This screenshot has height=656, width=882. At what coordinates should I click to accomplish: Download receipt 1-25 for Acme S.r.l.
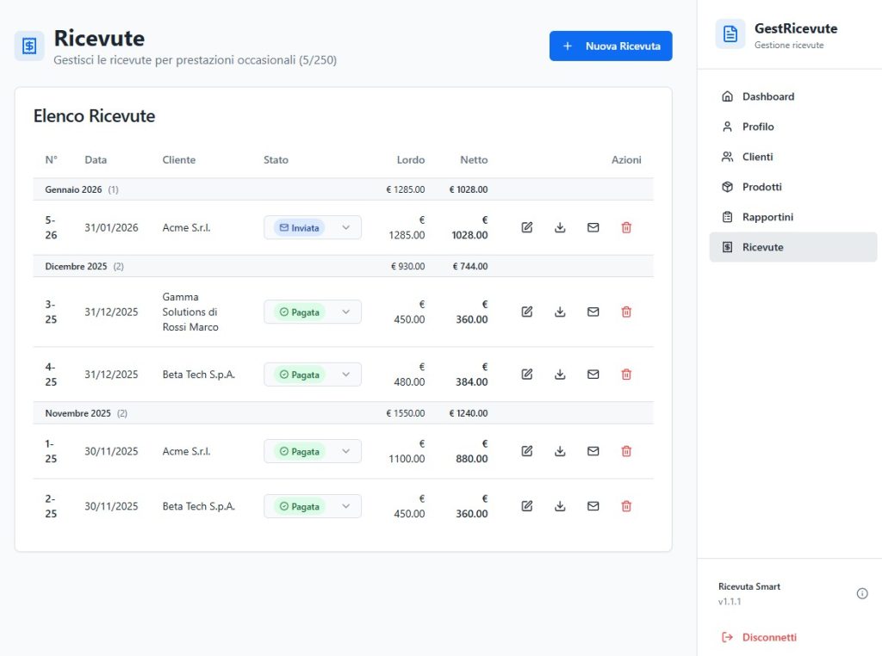pos(560,451)
